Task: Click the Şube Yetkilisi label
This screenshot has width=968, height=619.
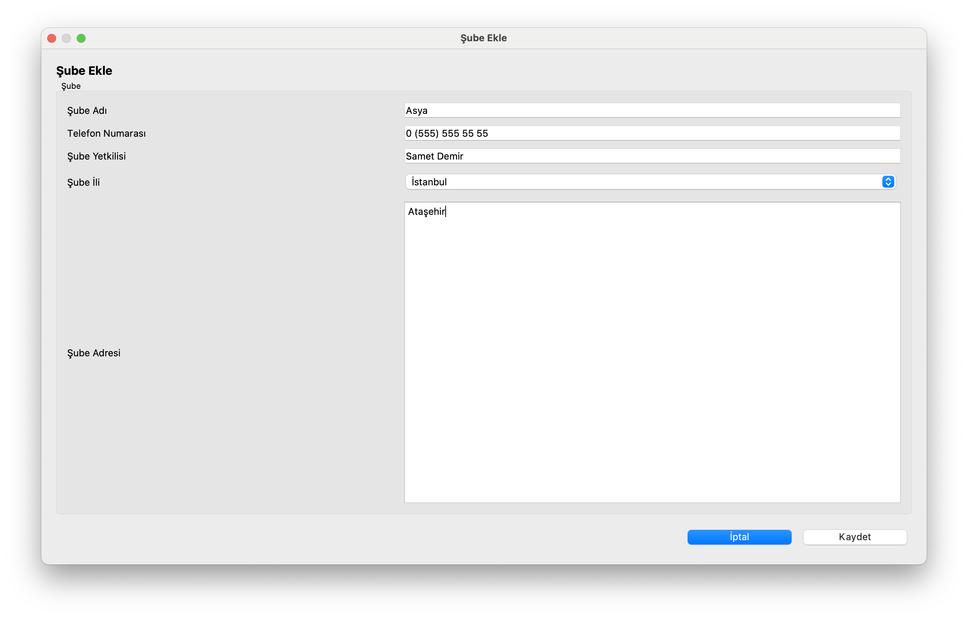Action: [x=96, y=156]
